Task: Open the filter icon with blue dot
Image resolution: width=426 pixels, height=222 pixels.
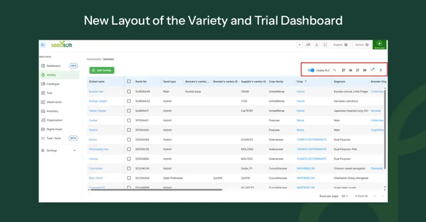Action: (x=372, y=70)
